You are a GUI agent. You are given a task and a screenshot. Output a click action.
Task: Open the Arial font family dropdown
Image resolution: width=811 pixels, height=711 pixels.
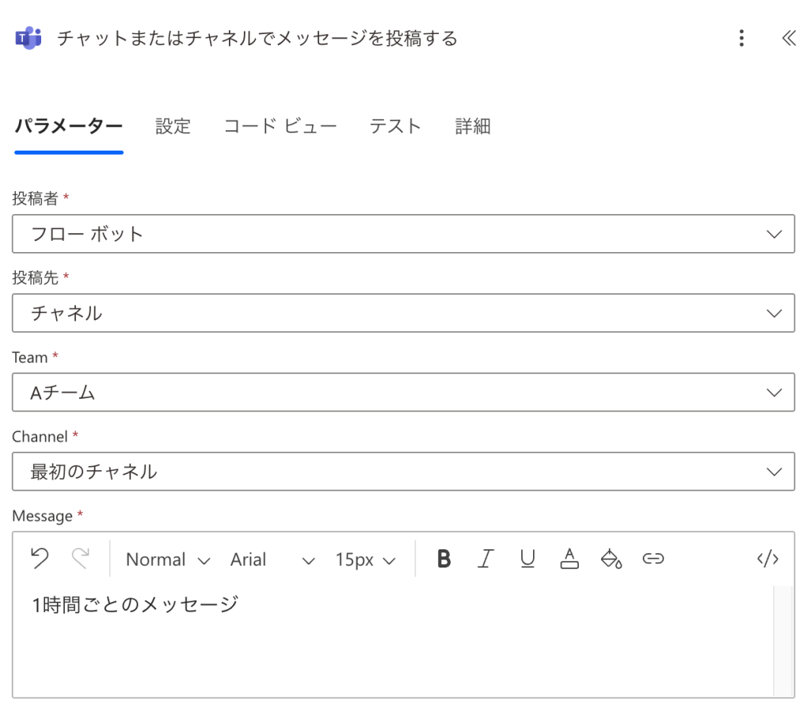[272, 560]
